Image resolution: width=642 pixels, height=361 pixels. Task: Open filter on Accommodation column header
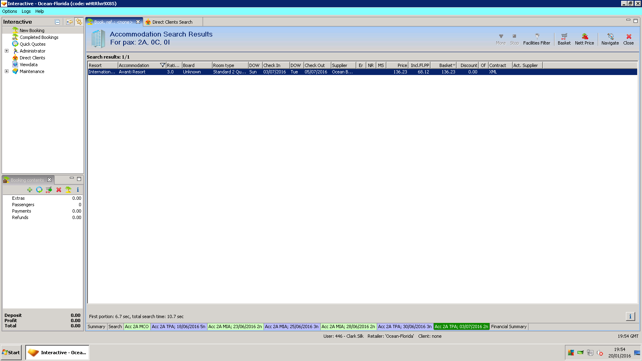coord(163,65)
